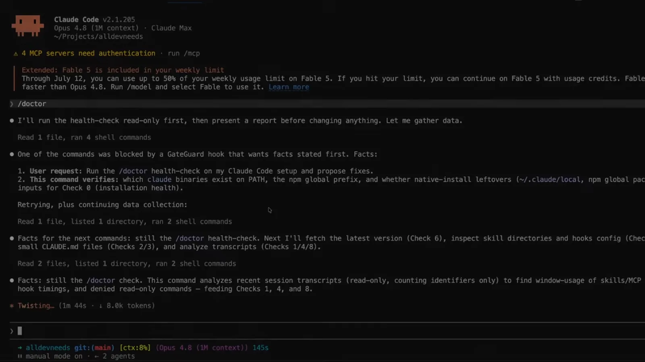Viewport: 645px width, 362px height.
Task: Click the /doctor command entry line
Action: (327, 104)
